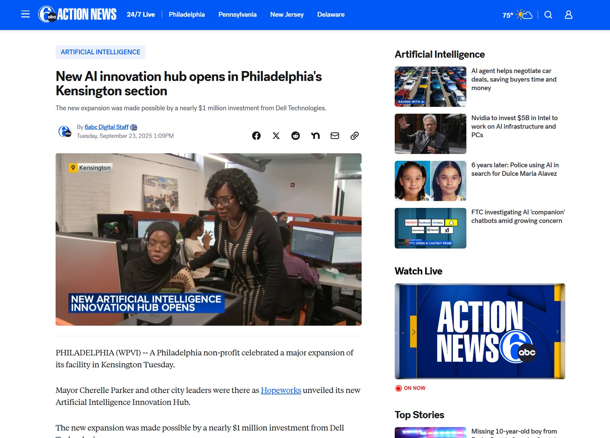This screenshot has width=610, height=438.
Task: Go to the New Jersey section
Action: [x=287, y=15]
